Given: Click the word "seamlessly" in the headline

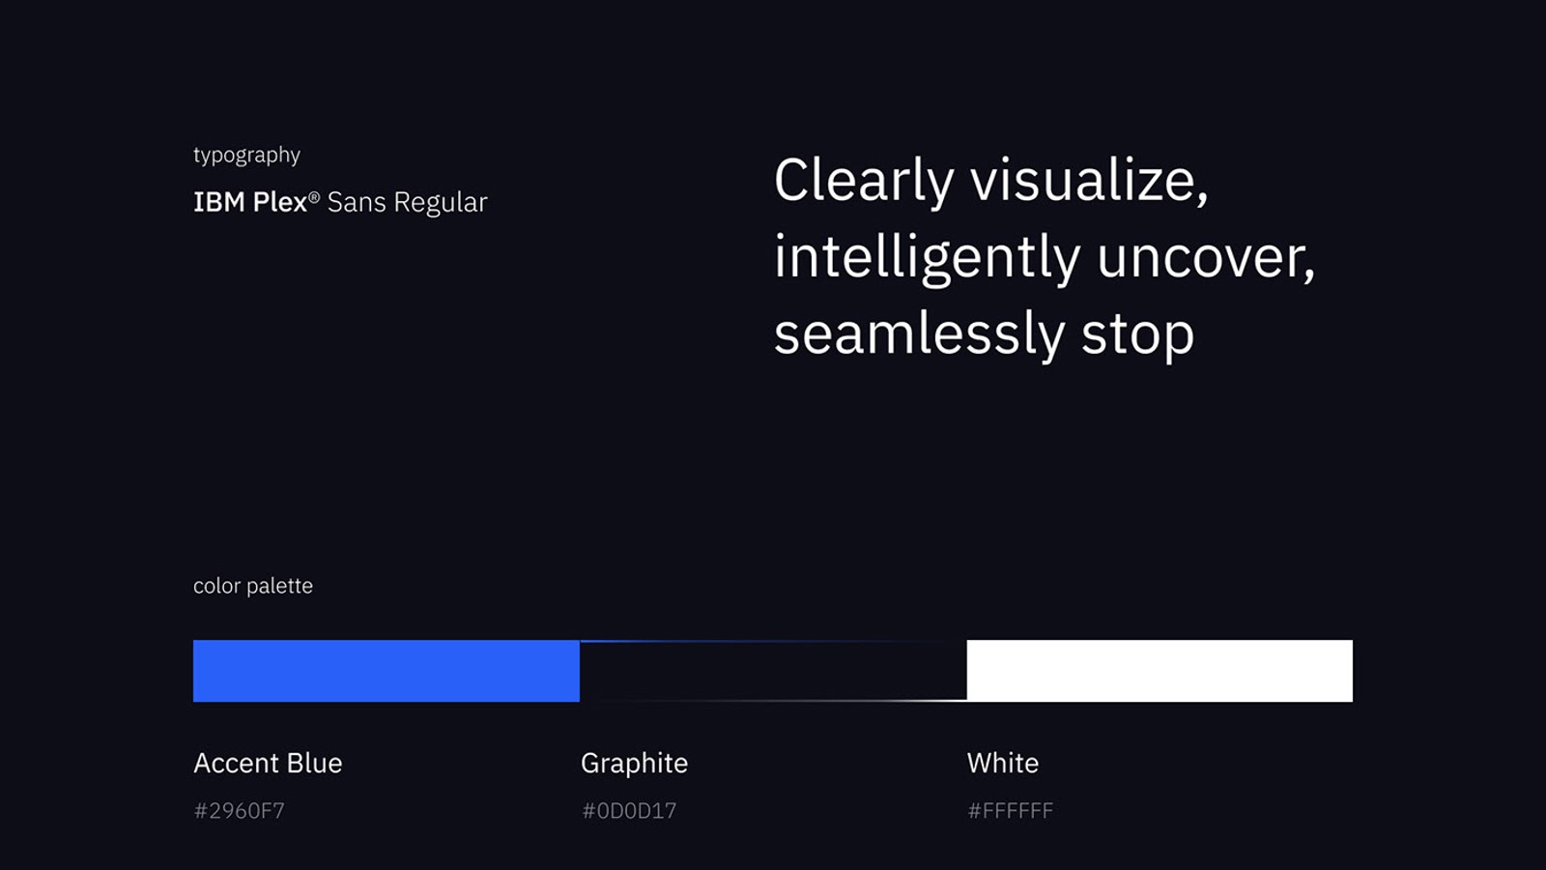Looking at the screenshot, I should 919,334.
